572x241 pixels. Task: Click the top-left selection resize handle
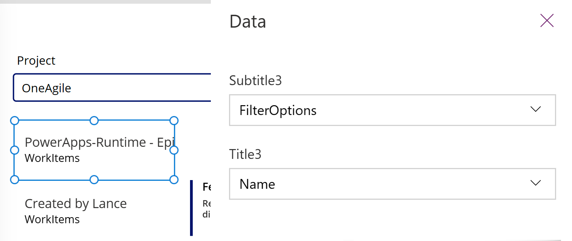click(14, 121)
